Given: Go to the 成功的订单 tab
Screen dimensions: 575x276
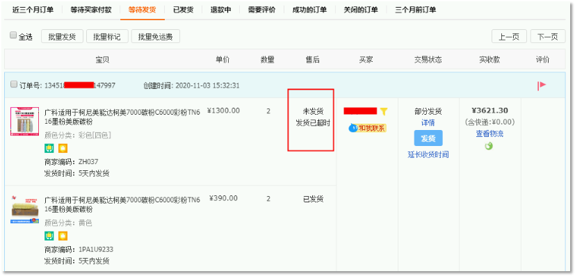Looking at the screenshot, I should click(309, 10).
